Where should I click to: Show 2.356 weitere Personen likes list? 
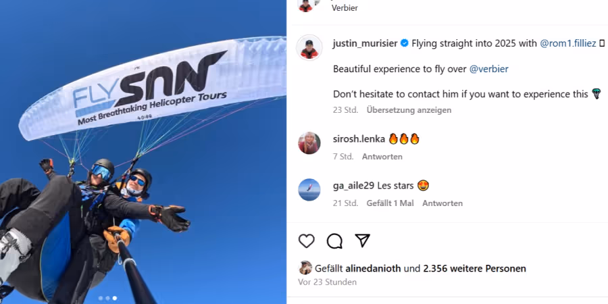click(475, 268)
